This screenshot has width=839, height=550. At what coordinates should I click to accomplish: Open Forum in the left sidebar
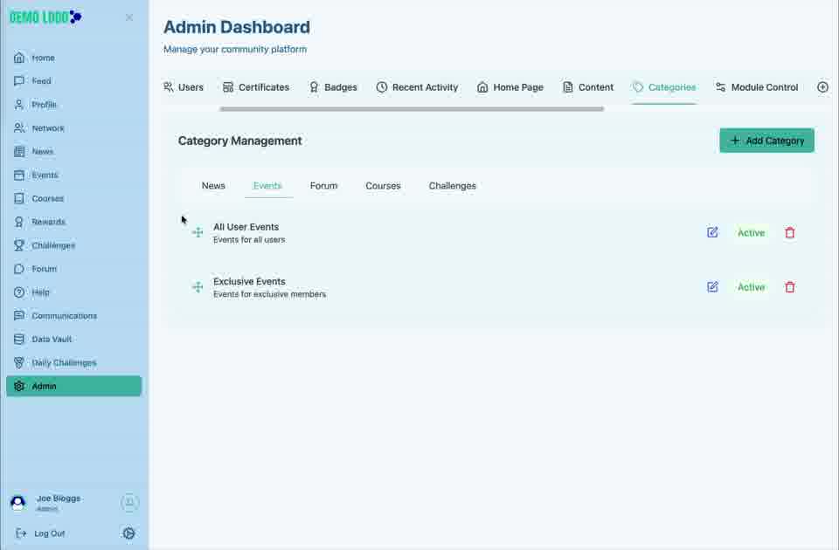click(73, 269)
